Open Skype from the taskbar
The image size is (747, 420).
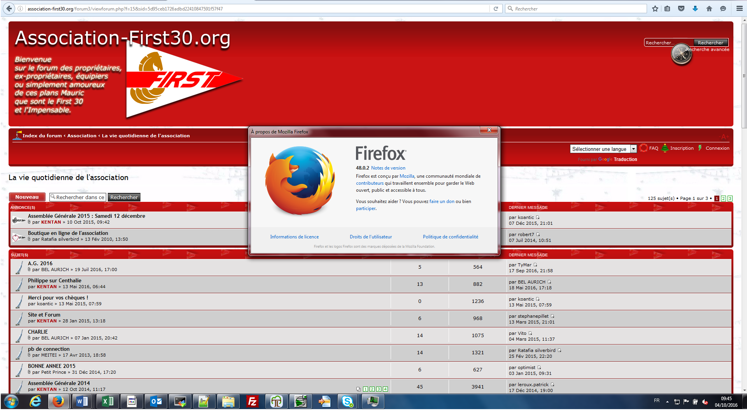click(347, 401)
